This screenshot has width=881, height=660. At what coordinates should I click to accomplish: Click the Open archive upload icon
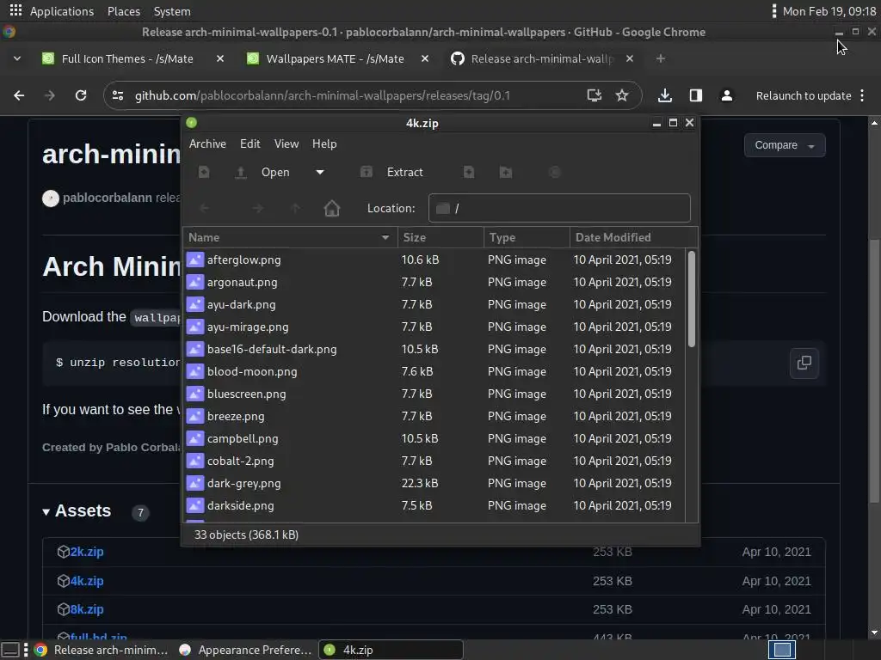[x=241, y=172]
